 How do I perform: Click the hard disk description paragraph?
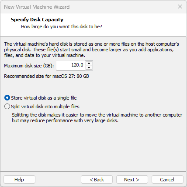pyautogui.click(x=91, y=50)
